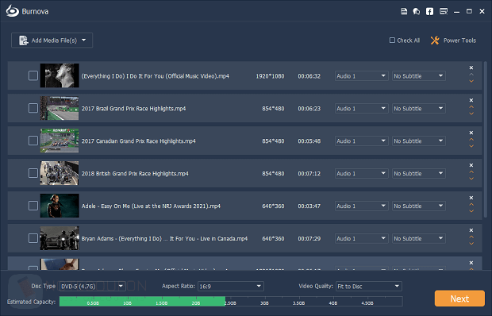Move Bryan Adams Live in Canada file up
Viewport: 492px width, 316px height.
click(471, 237)
